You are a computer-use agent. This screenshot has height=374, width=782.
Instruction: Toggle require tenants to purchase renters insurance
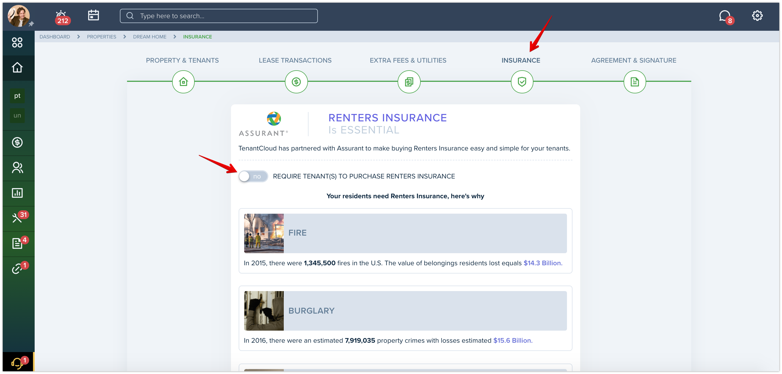click(x=253, y=176)
